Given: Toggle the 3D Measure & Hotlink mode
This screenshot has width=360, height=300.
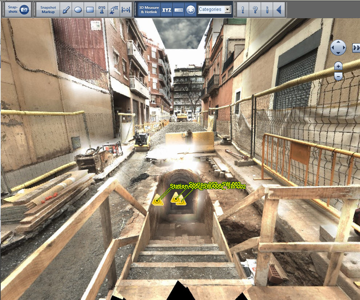Looking at the screenshot, I should (149, 10).
